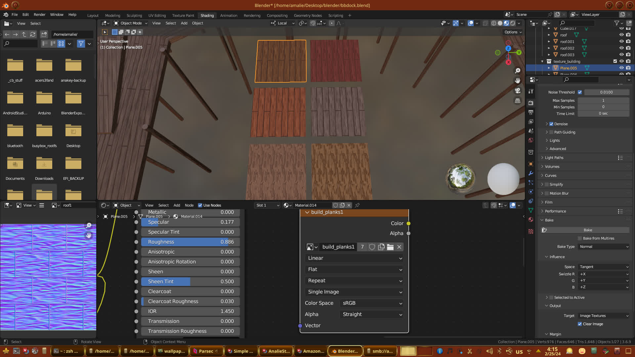The width and height of the screenshot is (635, 357).
Task: Unlink the build_planks1 image with X icon
Action: coord(399,247)
